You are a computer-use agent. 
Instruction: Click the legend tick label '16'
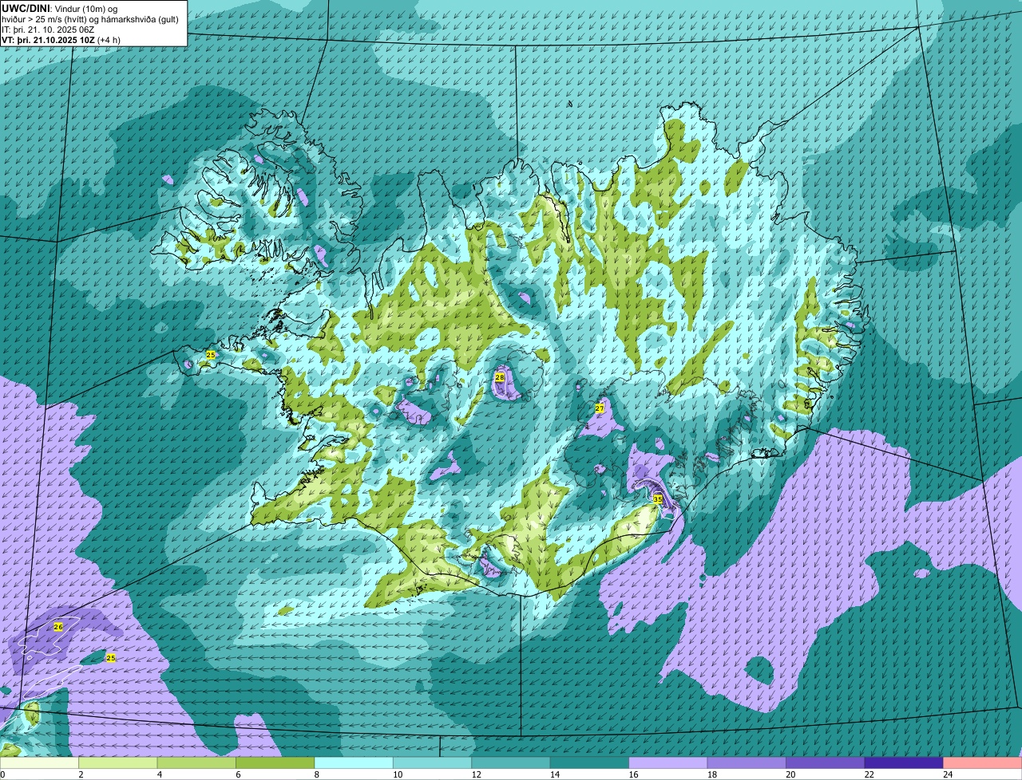point(633,774)
